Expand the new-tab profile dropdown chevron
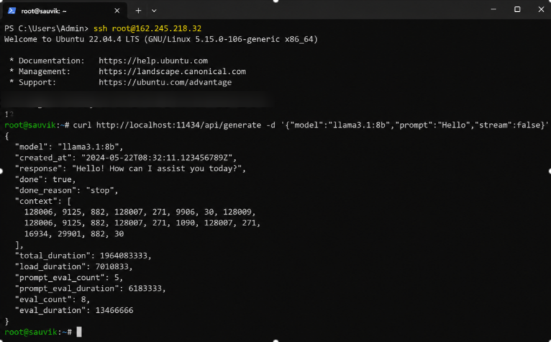Viewport: 551px width, 342px height. tap(154, 11)
